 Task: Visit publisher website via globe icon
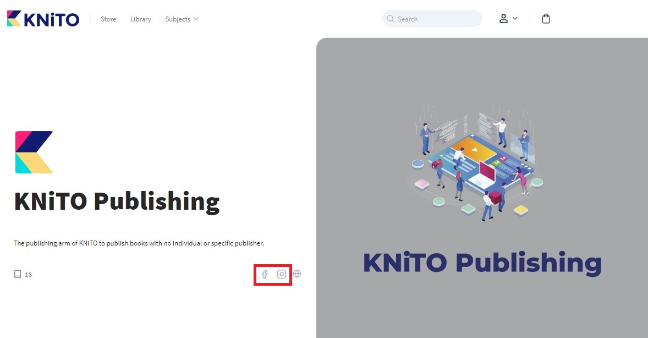tap(297, 274)
